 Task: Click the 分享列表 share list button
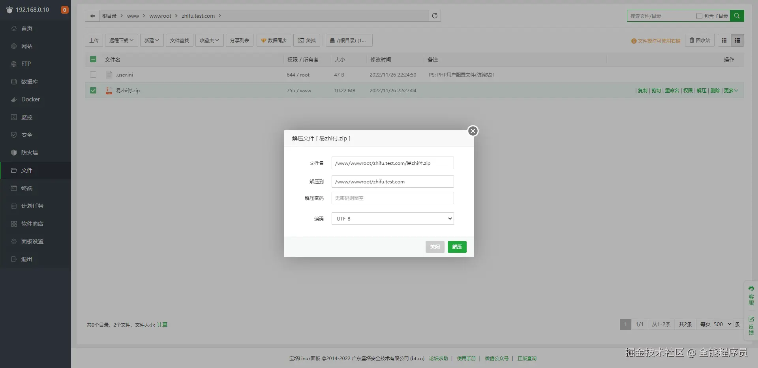click(x=240, y=40)
